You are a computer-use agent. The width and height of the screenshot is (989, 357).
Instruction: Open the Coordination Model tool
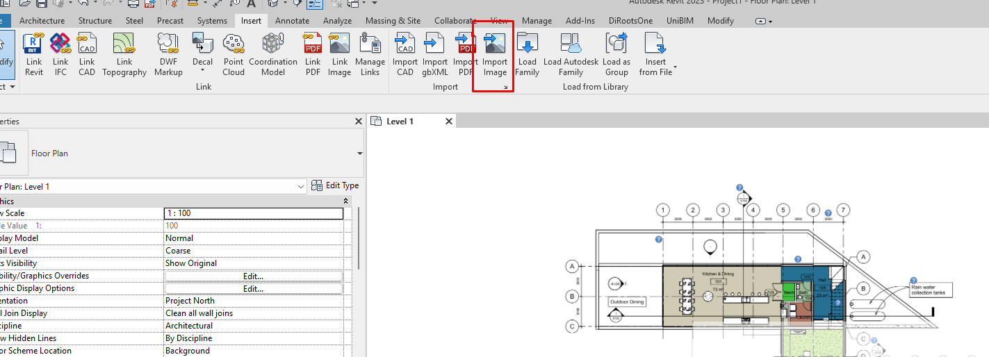coord(273,54)
